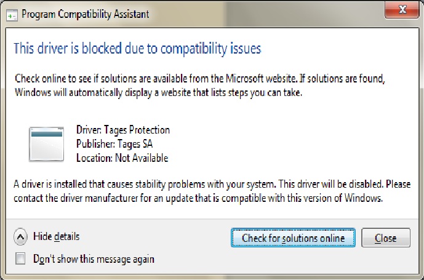Image resolution: width=424 pixels, height=280 pixels.
Task: Click the generic driver window icon
Action: [x=47, y=144]
